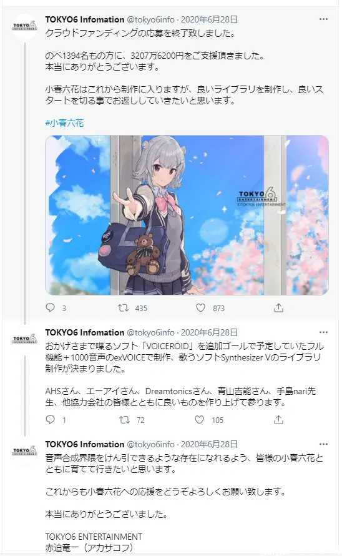Open the more options menu on third tweet
The height and width of the screenshot is (556, 342).
pyautogui.click(x=323, y=444)
